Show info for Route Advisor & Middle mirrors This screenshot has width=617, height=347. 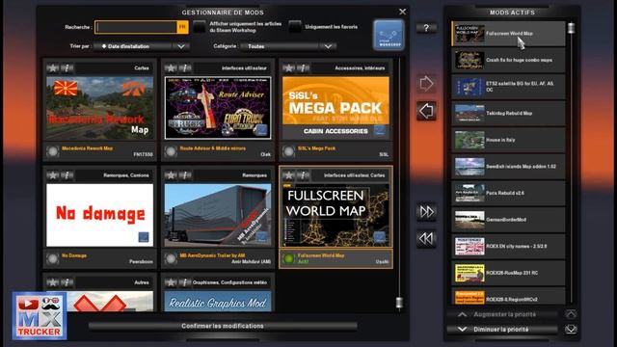[185, 68]
